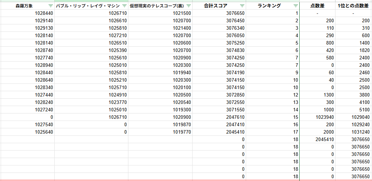Select the 1位との点数差 header cell
The image size is (372, 181).
pos(354,6)
